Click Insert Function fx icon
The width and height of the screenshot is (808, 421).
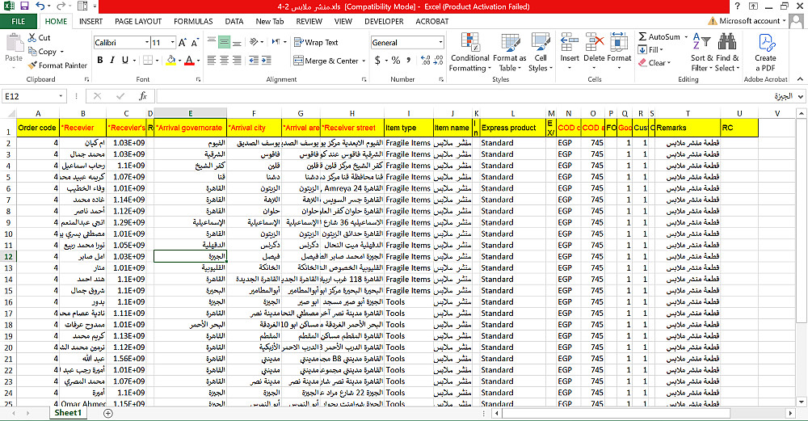pyautogui.click(x=143, y=96)
